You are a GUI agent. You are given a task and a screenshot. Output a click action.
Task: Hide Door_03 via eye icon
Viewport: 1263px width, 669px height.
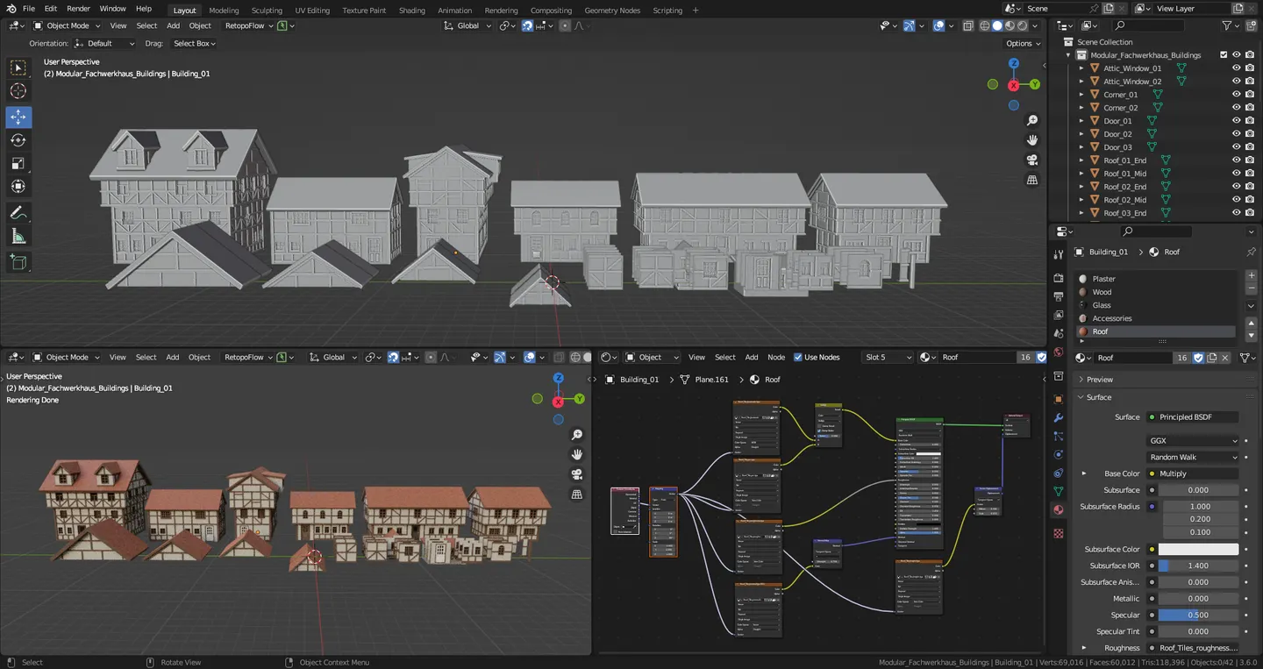(1236, 147)
